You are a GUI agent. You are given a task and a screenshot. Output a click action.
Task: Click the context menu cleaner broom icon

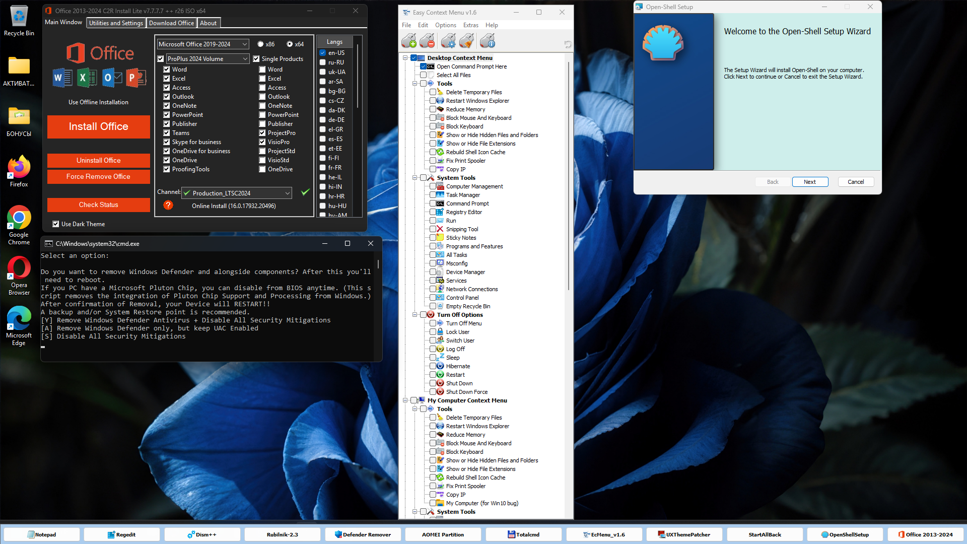[466, 41]
